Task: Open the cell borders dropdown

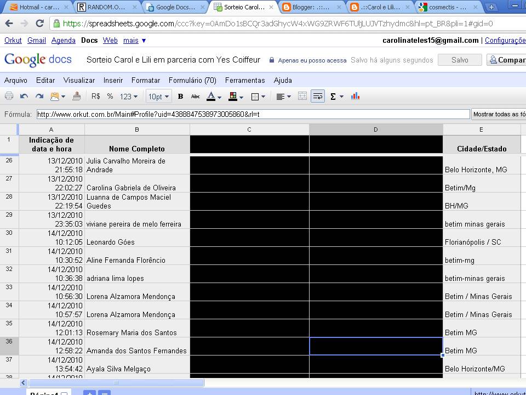Action: 258,97
